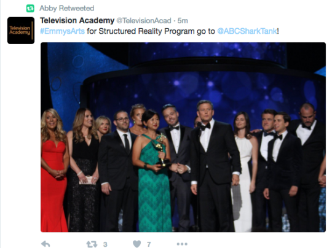Click the golden Emmy statuette in the photo
This screenshot has height=248, width=332.
[161, 149]
